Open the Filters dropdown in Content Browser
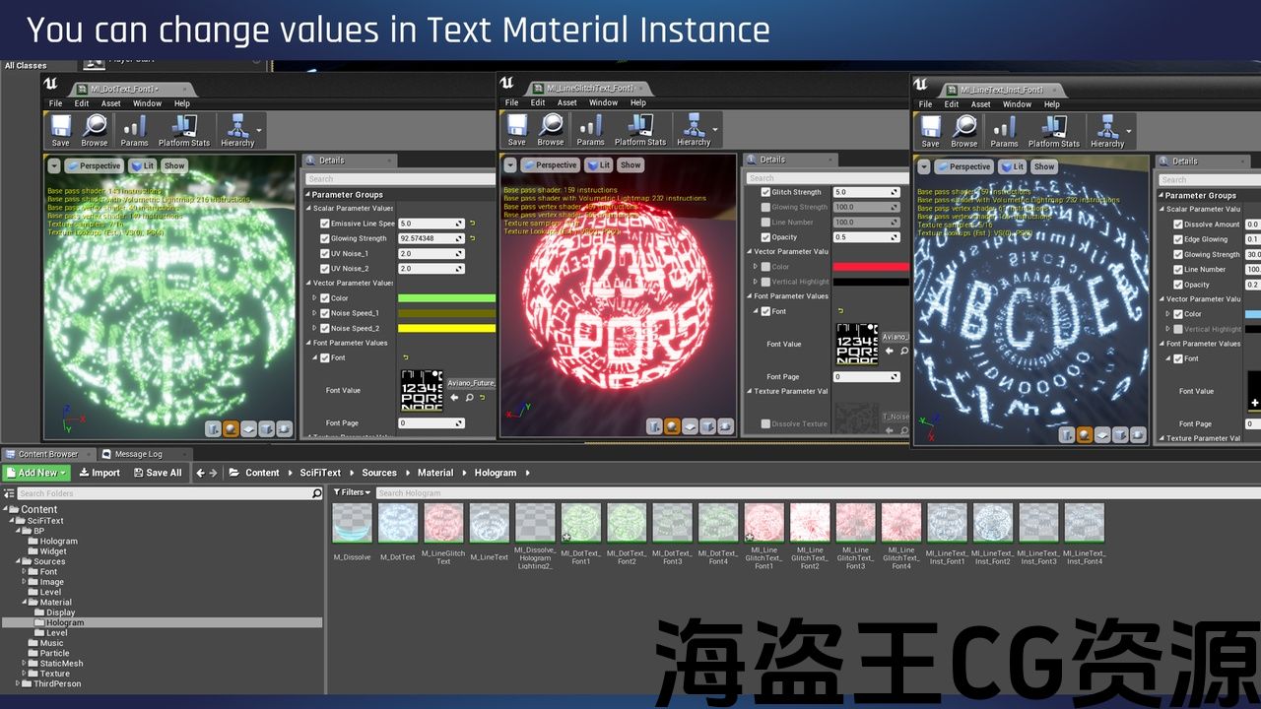1261x709 pixels. tap(352, 492)
